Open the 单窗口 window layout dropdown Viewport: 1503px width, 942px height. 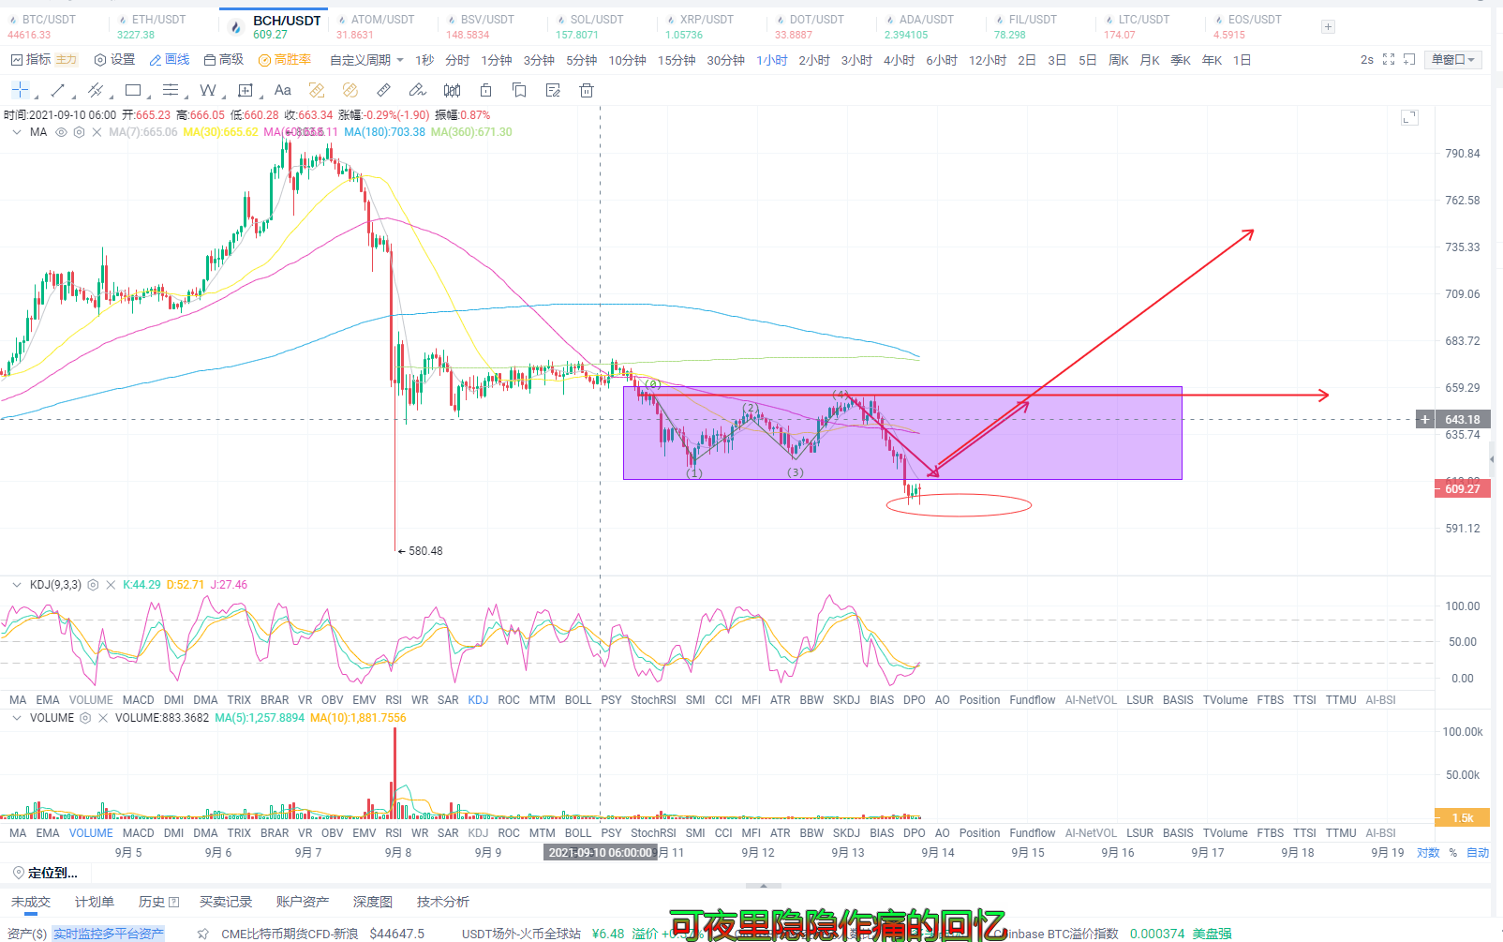[x=1453, y=60]
